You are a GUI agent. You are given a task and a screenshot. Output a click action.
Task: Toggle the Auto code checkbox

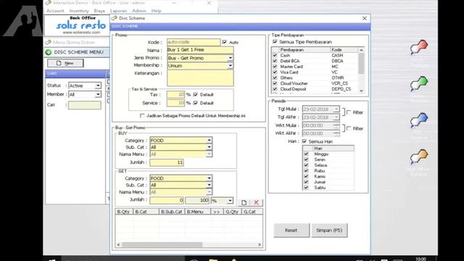click(x=225, y=42)
